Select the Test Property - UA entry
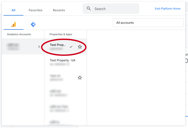 coord(66,62)
